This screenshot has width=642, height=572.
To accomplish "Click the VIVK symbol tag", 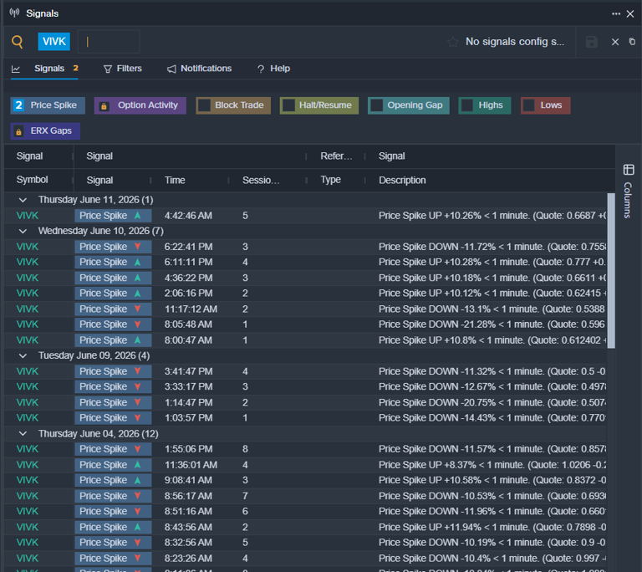I will (54, 41).
